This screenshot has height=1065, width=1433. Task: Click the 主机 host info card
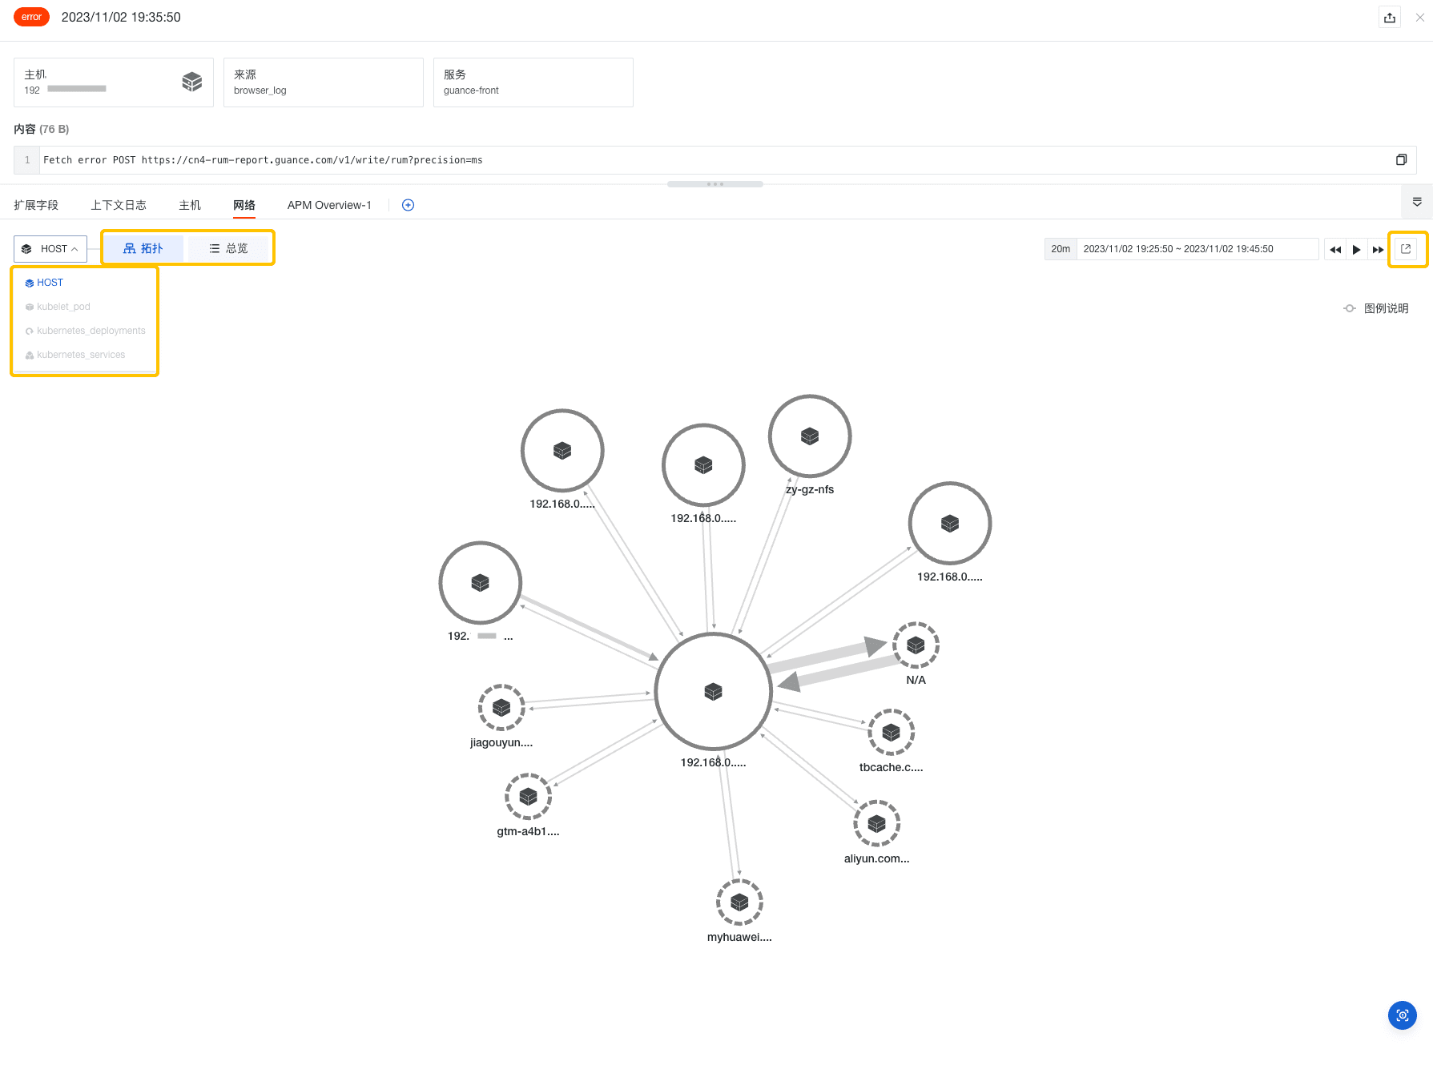click(113, 82)
